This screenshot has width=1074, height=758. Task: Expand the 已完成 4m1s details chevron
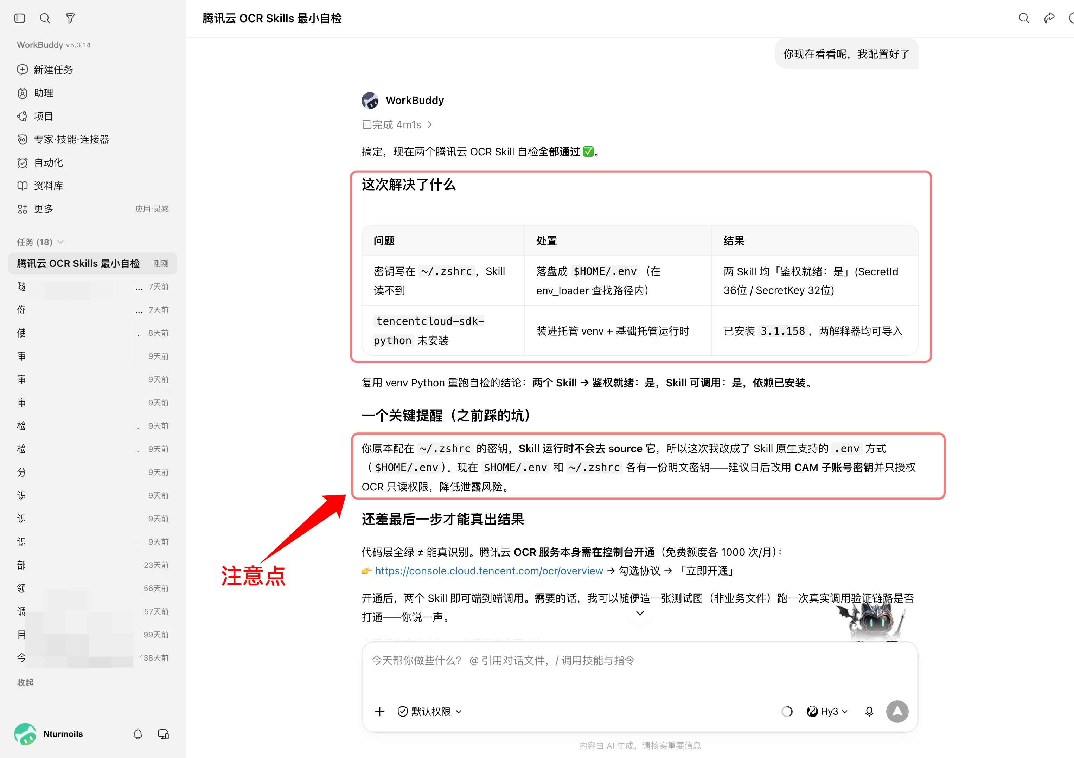(x=430, y=124)
